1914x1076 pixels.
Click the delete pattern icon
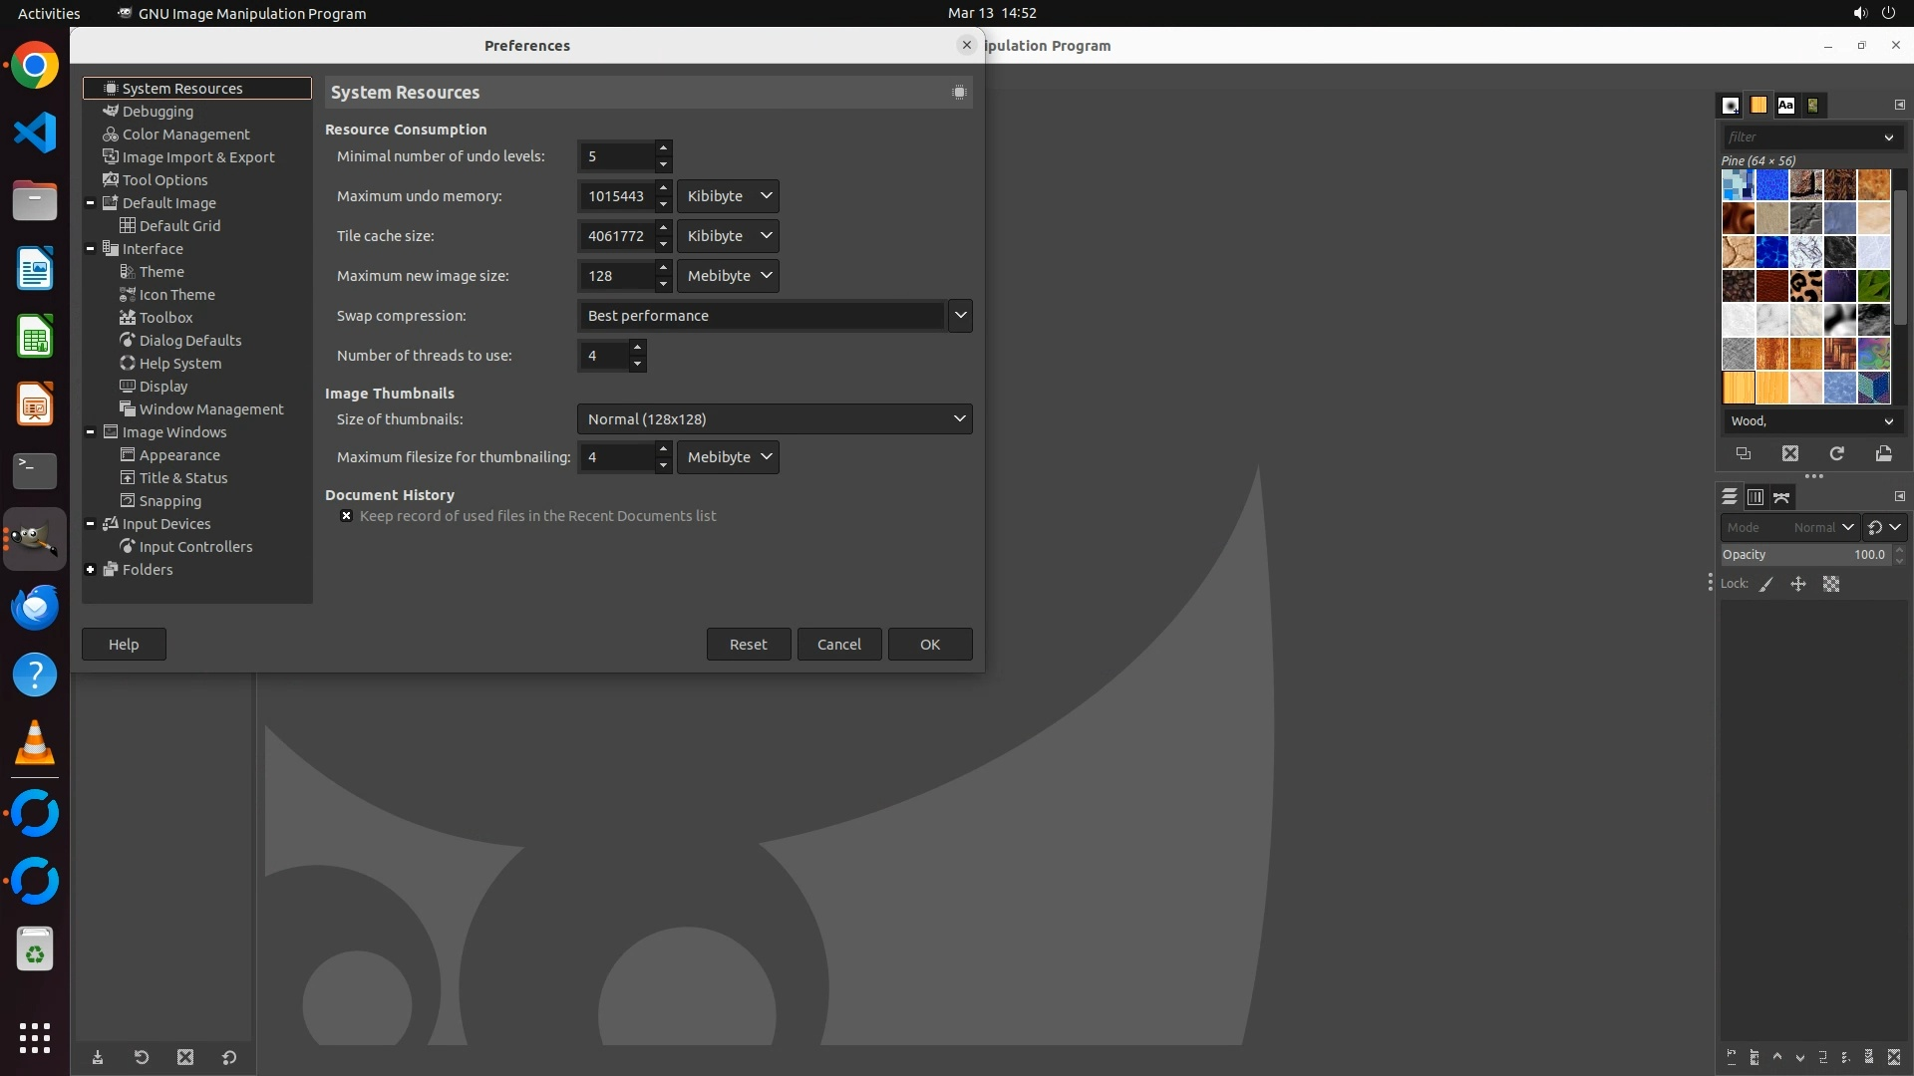tap(1790, 454)
